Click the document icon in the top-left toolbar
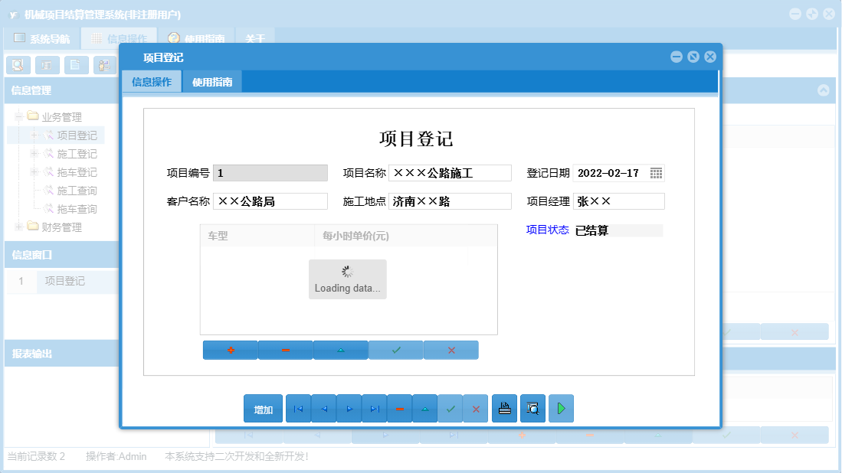842x473 pixels. 74,65
